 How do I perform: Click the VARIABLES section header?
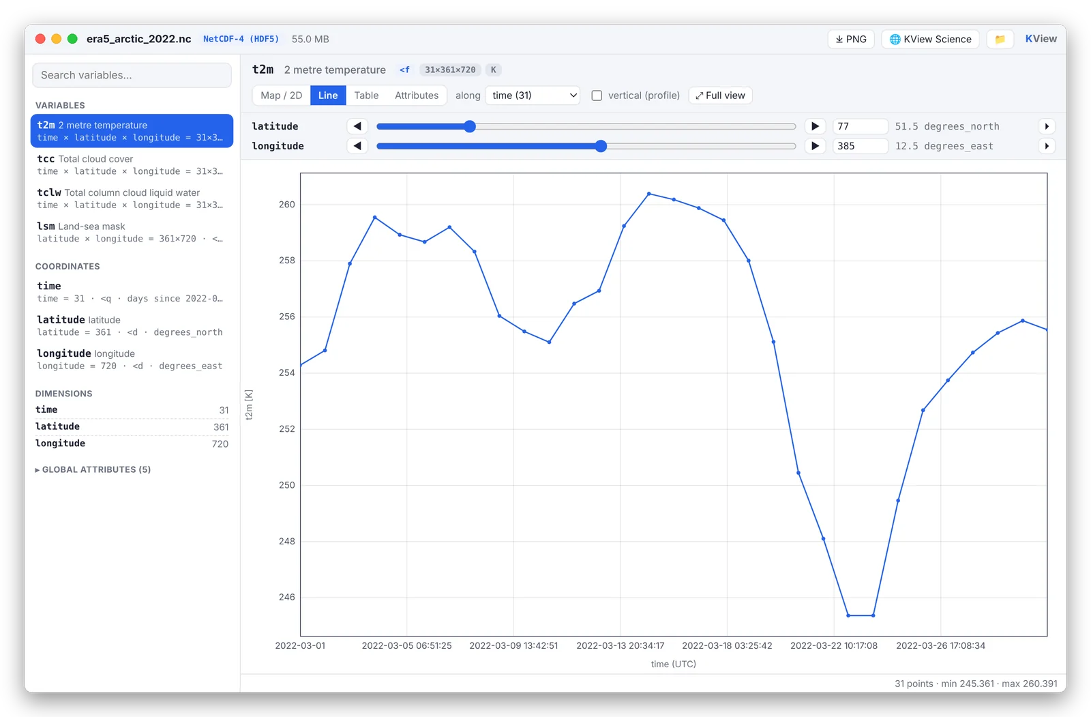[x=60, y=106]
